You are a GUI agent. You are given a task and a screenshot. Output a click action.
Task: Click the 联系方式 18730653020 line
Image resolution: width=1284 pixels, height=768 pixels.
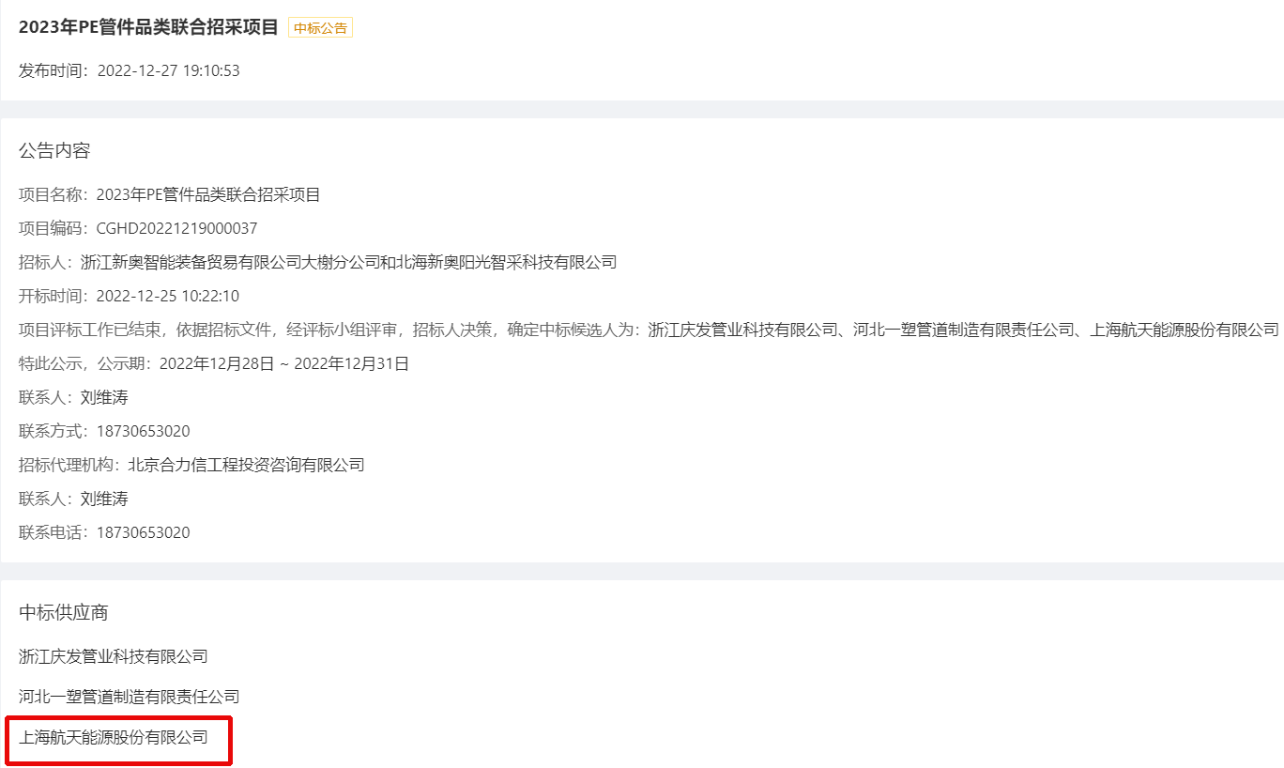(x=104, y=431)
